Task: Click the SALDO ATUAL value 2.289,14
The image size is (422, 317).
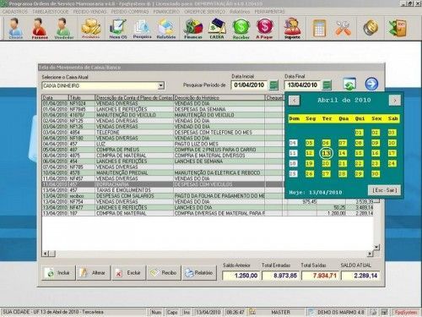Action: [360, 276]
